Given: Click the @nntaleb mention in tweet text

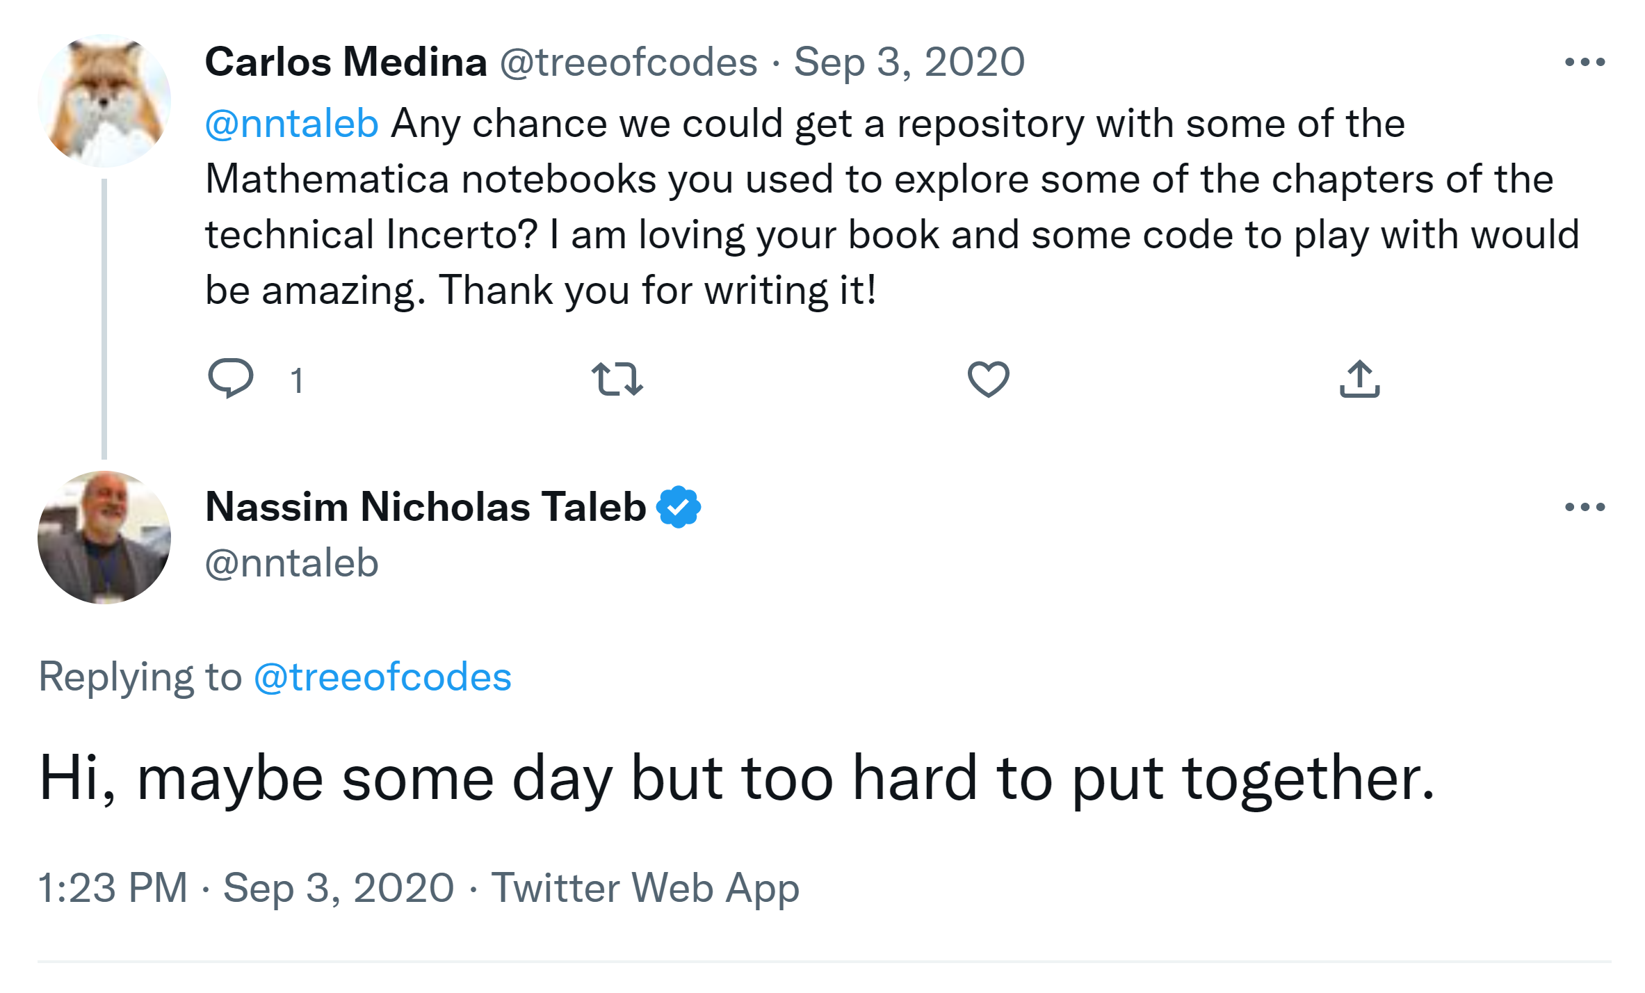Looking at the screenshot, I should 292,124.
